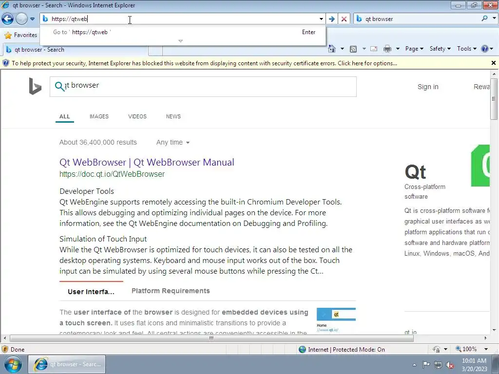Switch to the IMAGES tab
The height and width of the screenshot is (374, 499).
tap(99, 116)
